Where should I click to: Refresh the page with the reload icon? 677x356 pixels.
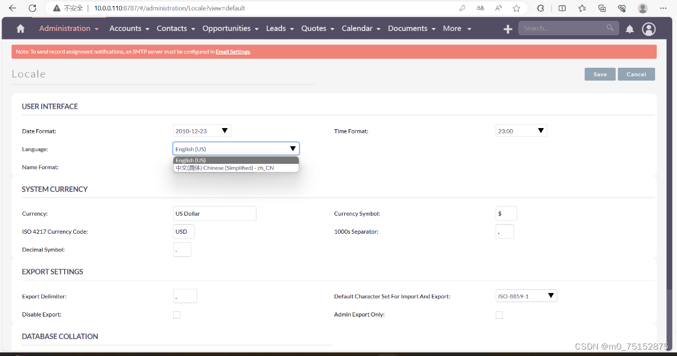click(x=33, y=8)
